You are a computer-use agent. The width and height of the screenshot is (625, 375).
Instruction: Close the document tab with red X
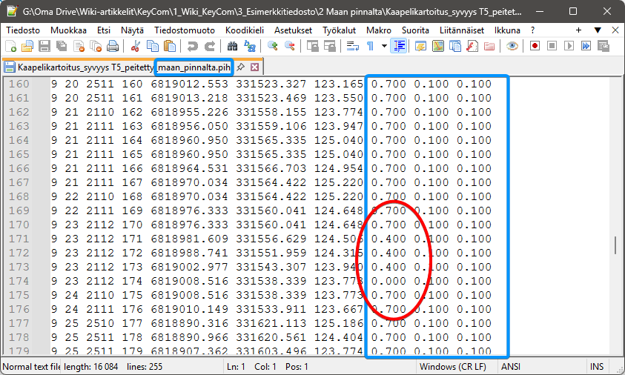pyautogui.click(x=254, y=67)
